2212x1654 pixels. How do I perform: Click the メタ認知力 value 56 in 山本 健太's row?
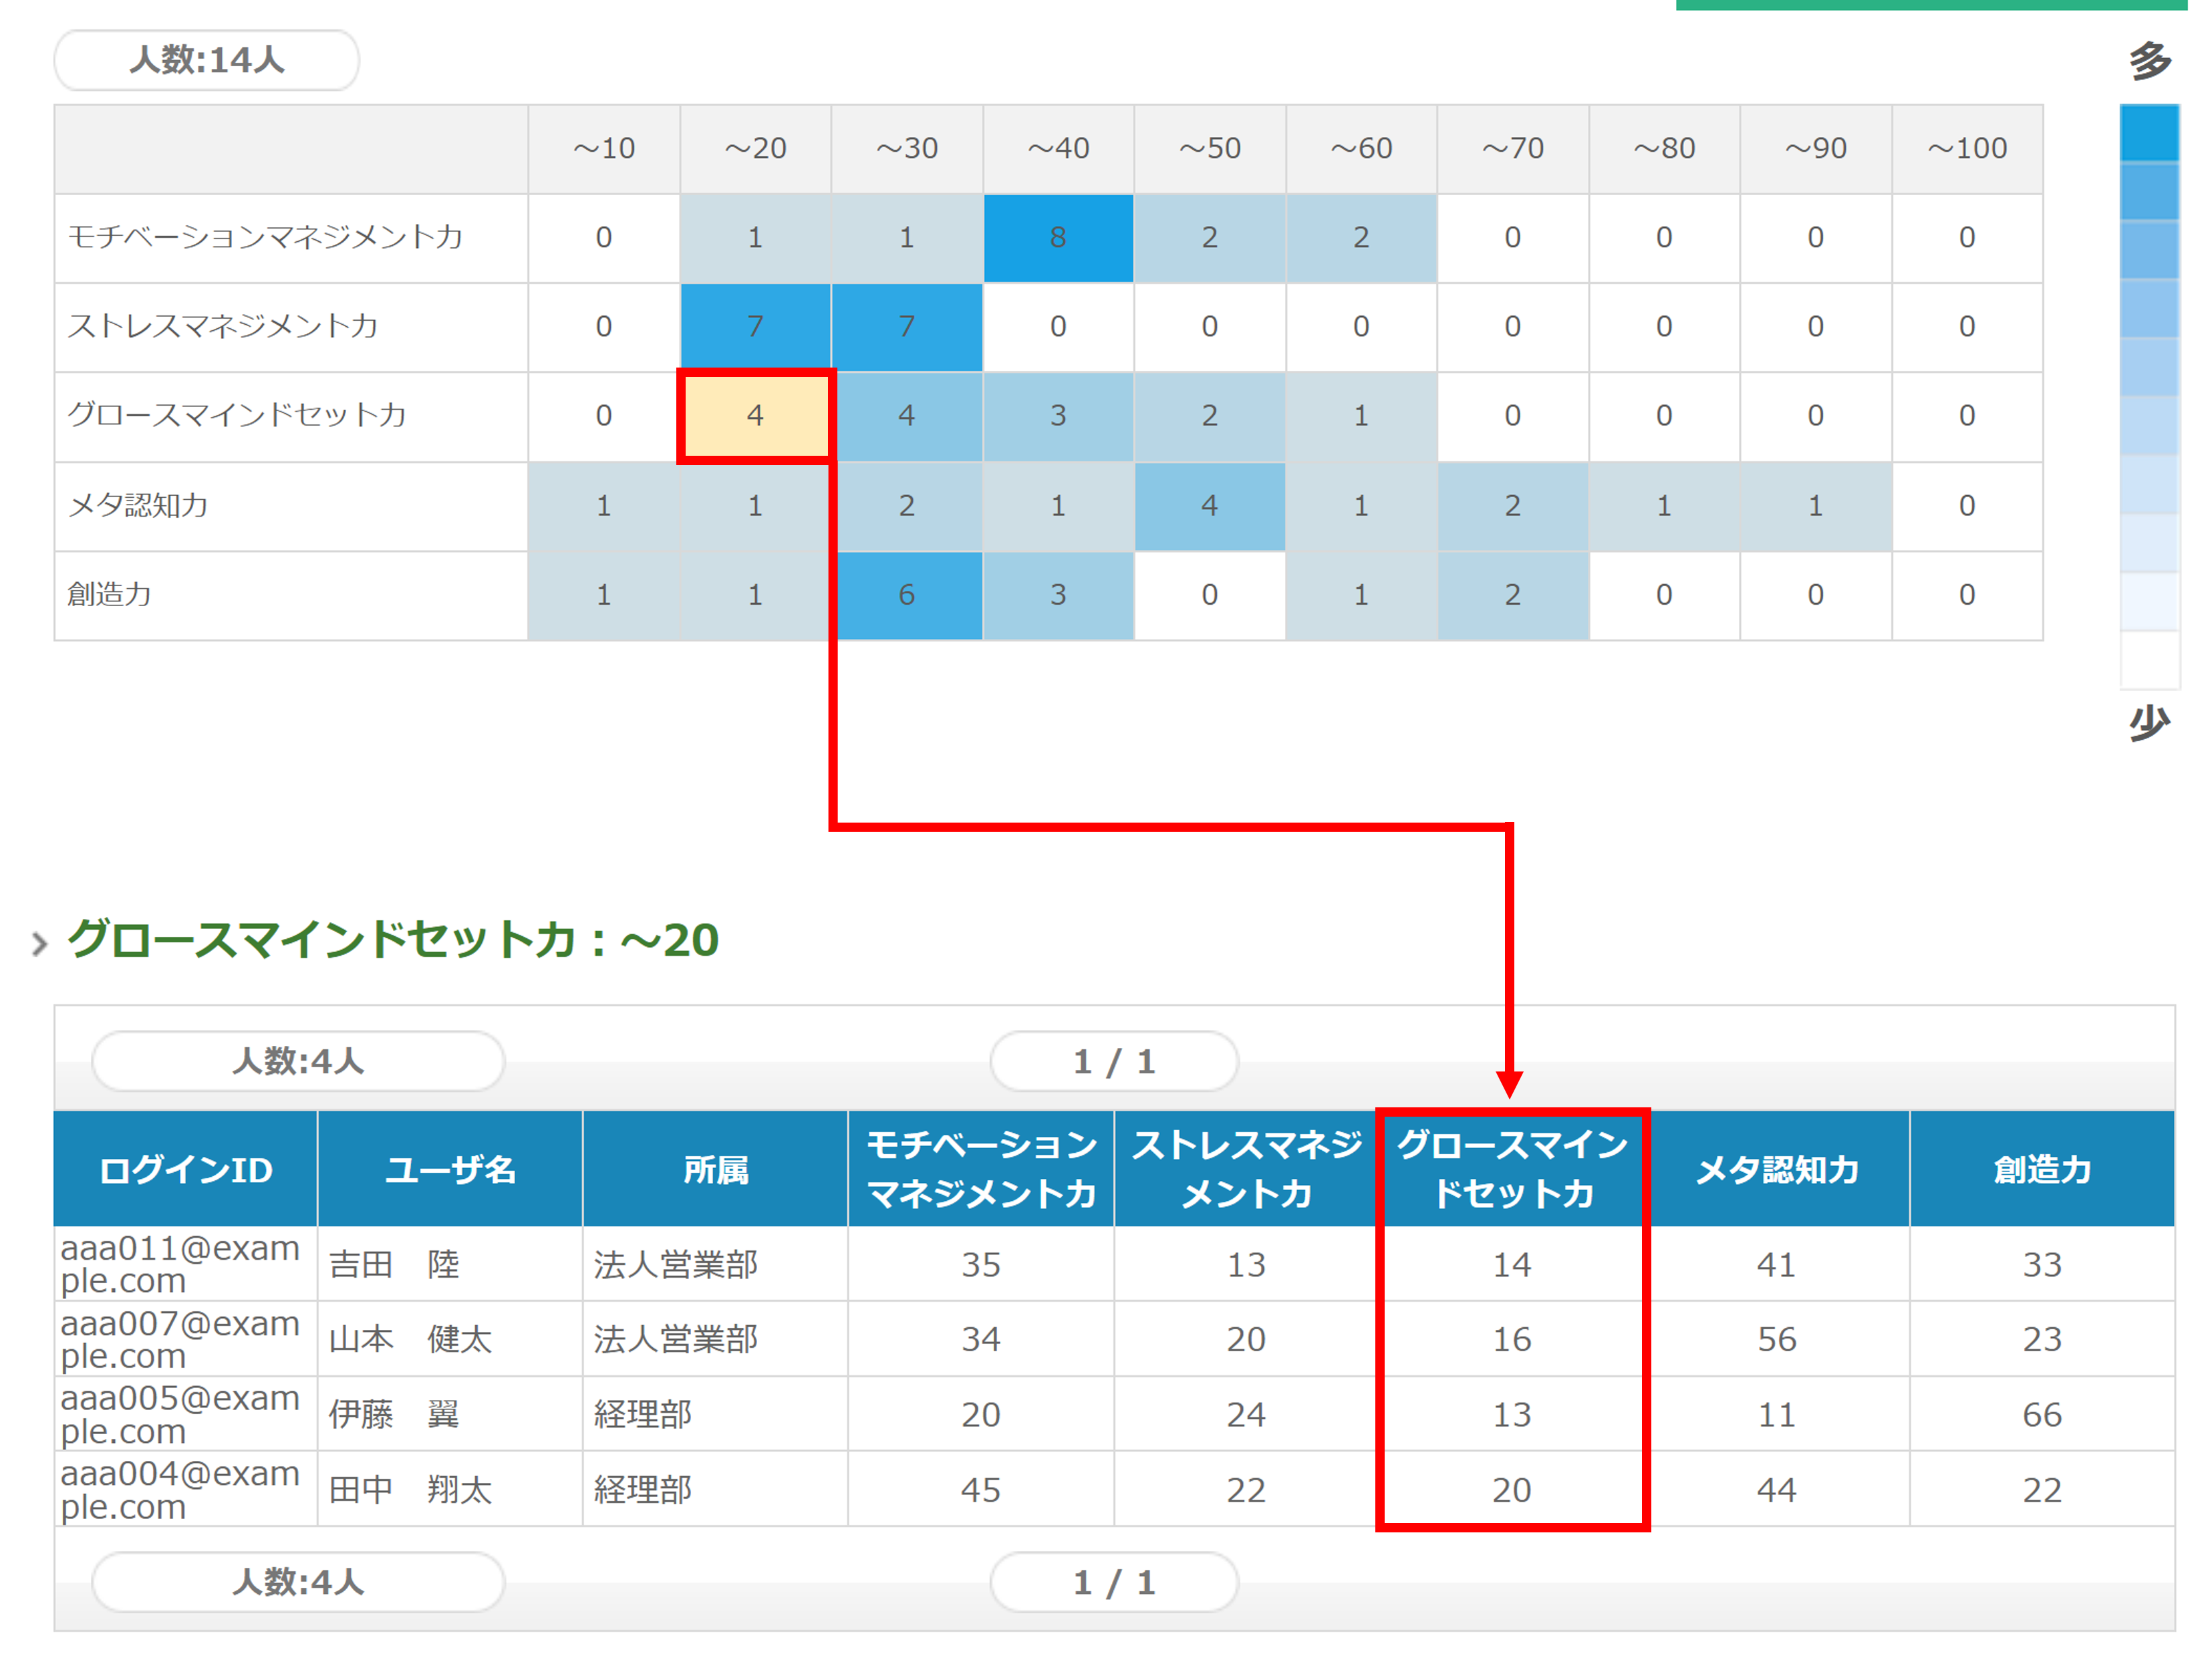[x=1777, y=1340]
